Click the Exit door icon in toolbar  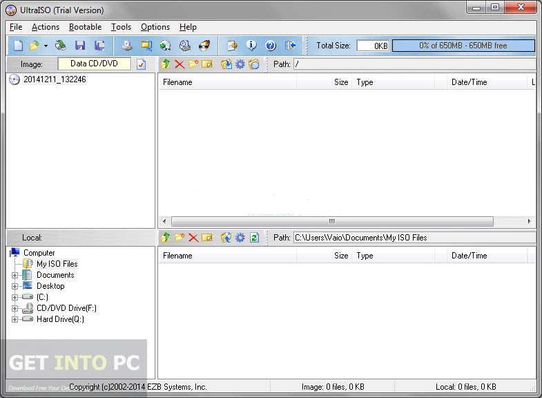(x=290, y=46)
